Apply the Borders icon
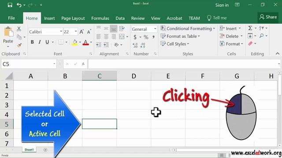The image size is (282, 158). coord(61,42)
